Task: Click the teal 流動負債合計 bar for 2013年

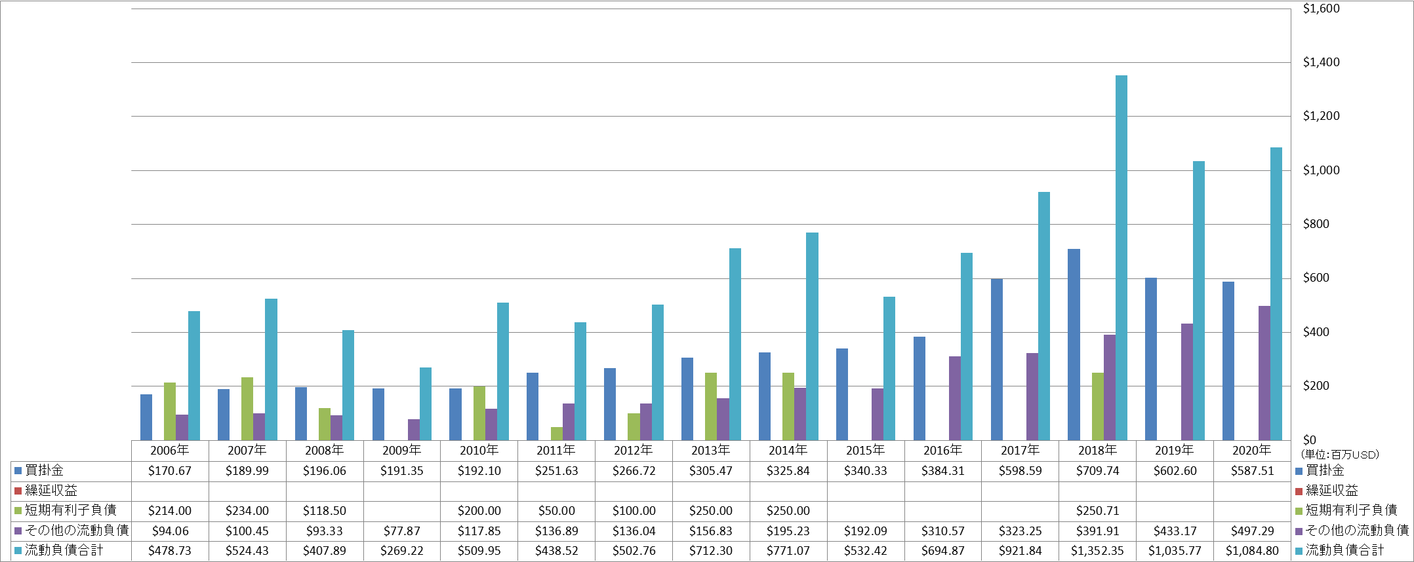Action: 735,344
